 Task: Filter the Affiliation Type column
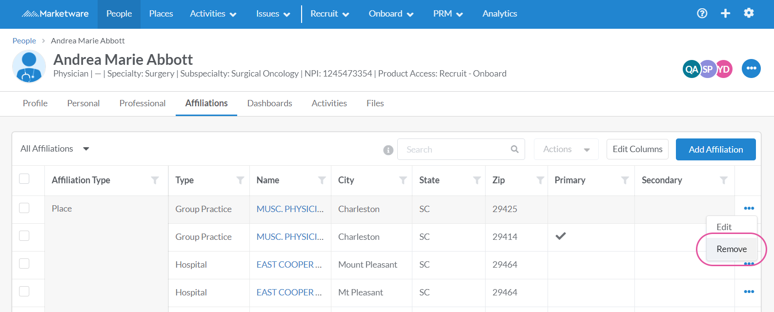155,180
